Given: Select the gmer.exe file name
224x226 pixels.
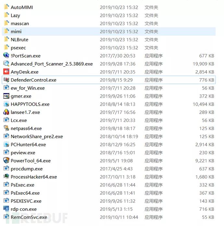Looking at the screenshot, I should pos(21,96).
